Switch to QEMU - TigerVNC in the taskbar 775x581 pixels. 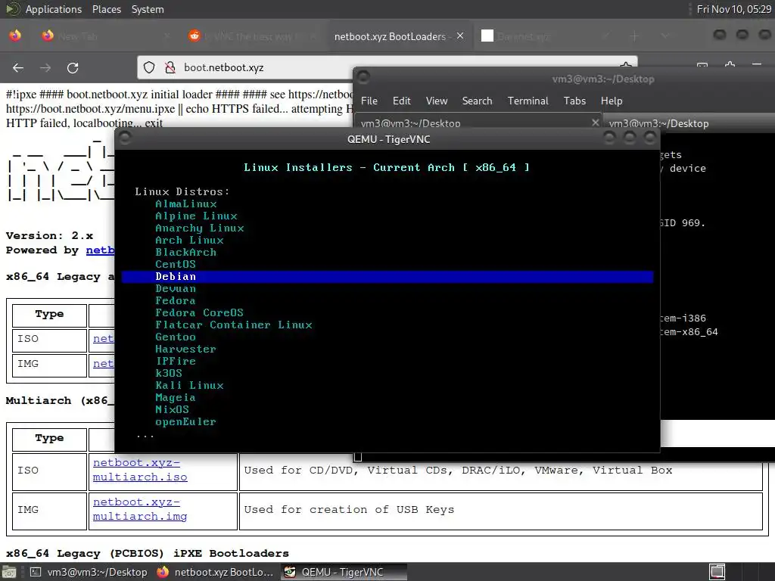tap(343, 572)
